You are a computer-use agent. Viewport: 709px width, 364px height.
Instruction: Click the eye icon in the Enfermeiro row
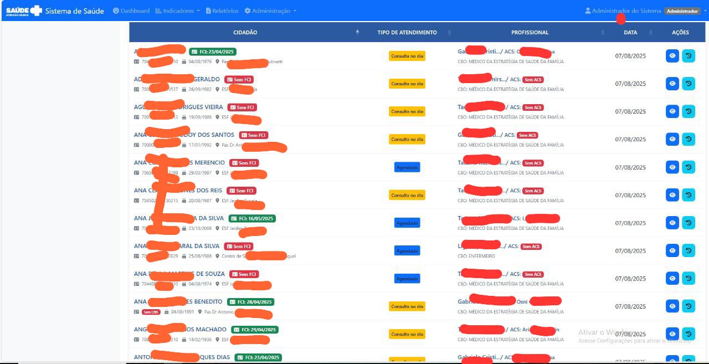[672, 250]
